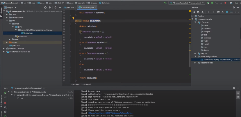Click the src breadcrumb in navigation bar

click(24, 3)
